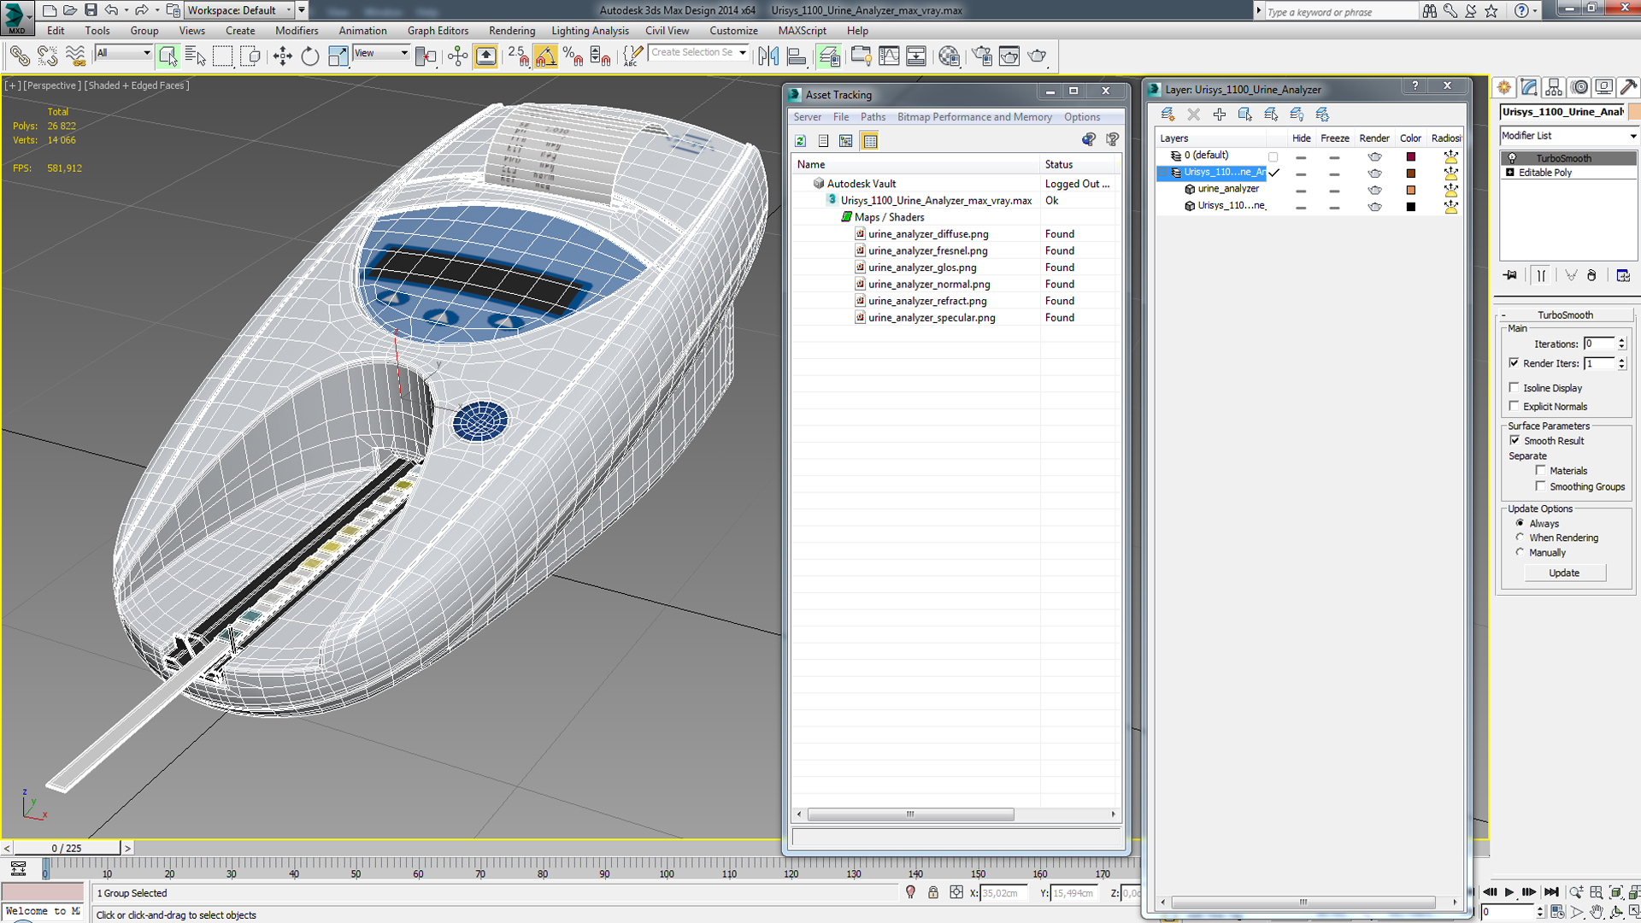Image resolution: width=1641 pixels, height=923 pixels.
Task: Click the Unlink Selection tool
Action: [x=47, y=56]
